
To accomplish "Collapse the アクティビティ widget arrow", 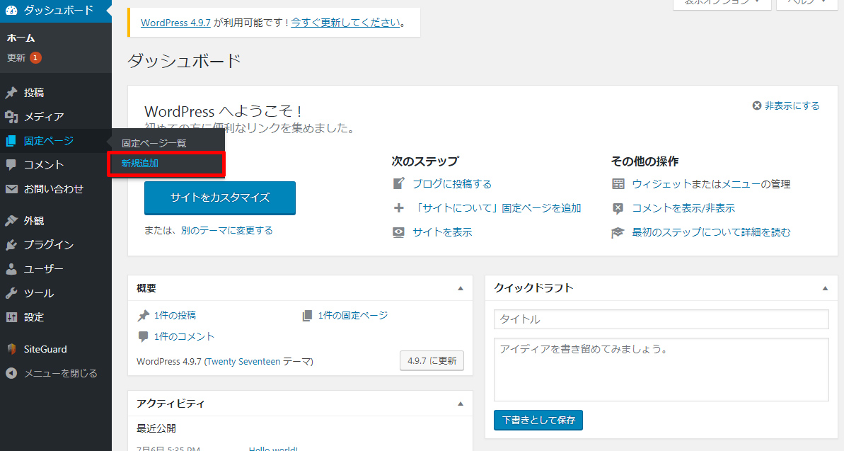I will pyautogui.click(x=461, y=404).
